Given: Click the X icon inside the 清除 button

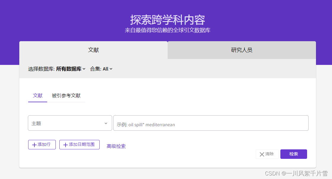Looking at the screenshot, I should point(262,154).
